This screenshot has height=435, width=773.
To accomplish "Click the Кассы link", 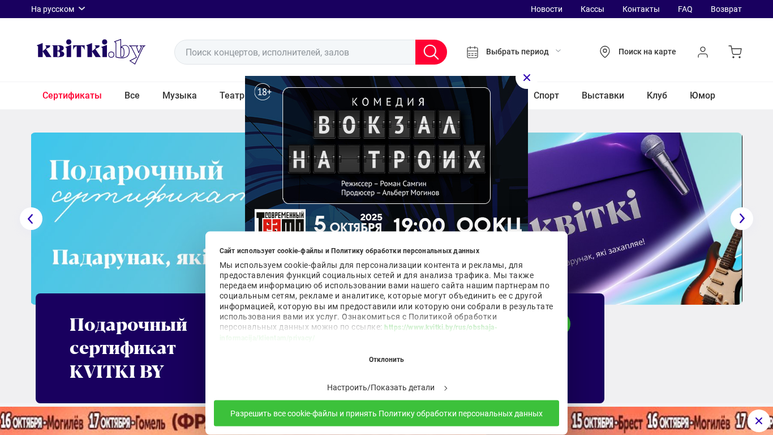I will [592, 9].
